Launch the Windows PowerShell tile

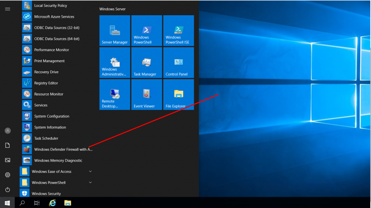[147, 30]
